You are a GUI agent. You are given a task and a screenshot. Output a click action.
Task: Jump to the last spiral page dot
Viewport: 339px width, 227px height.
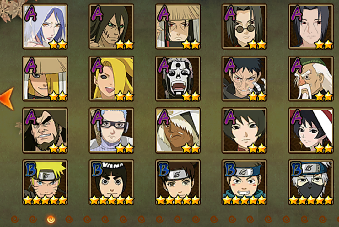pyautogui.click(x=323, y=219)
